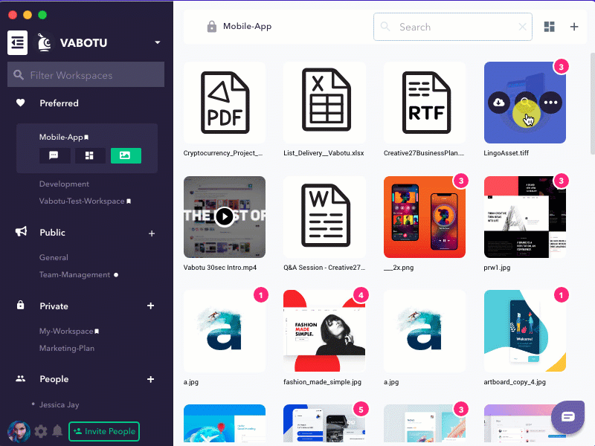Screen dimensions: 595x446
Task: Open Mobile-App media gallery icon
Action: [126, 155]
